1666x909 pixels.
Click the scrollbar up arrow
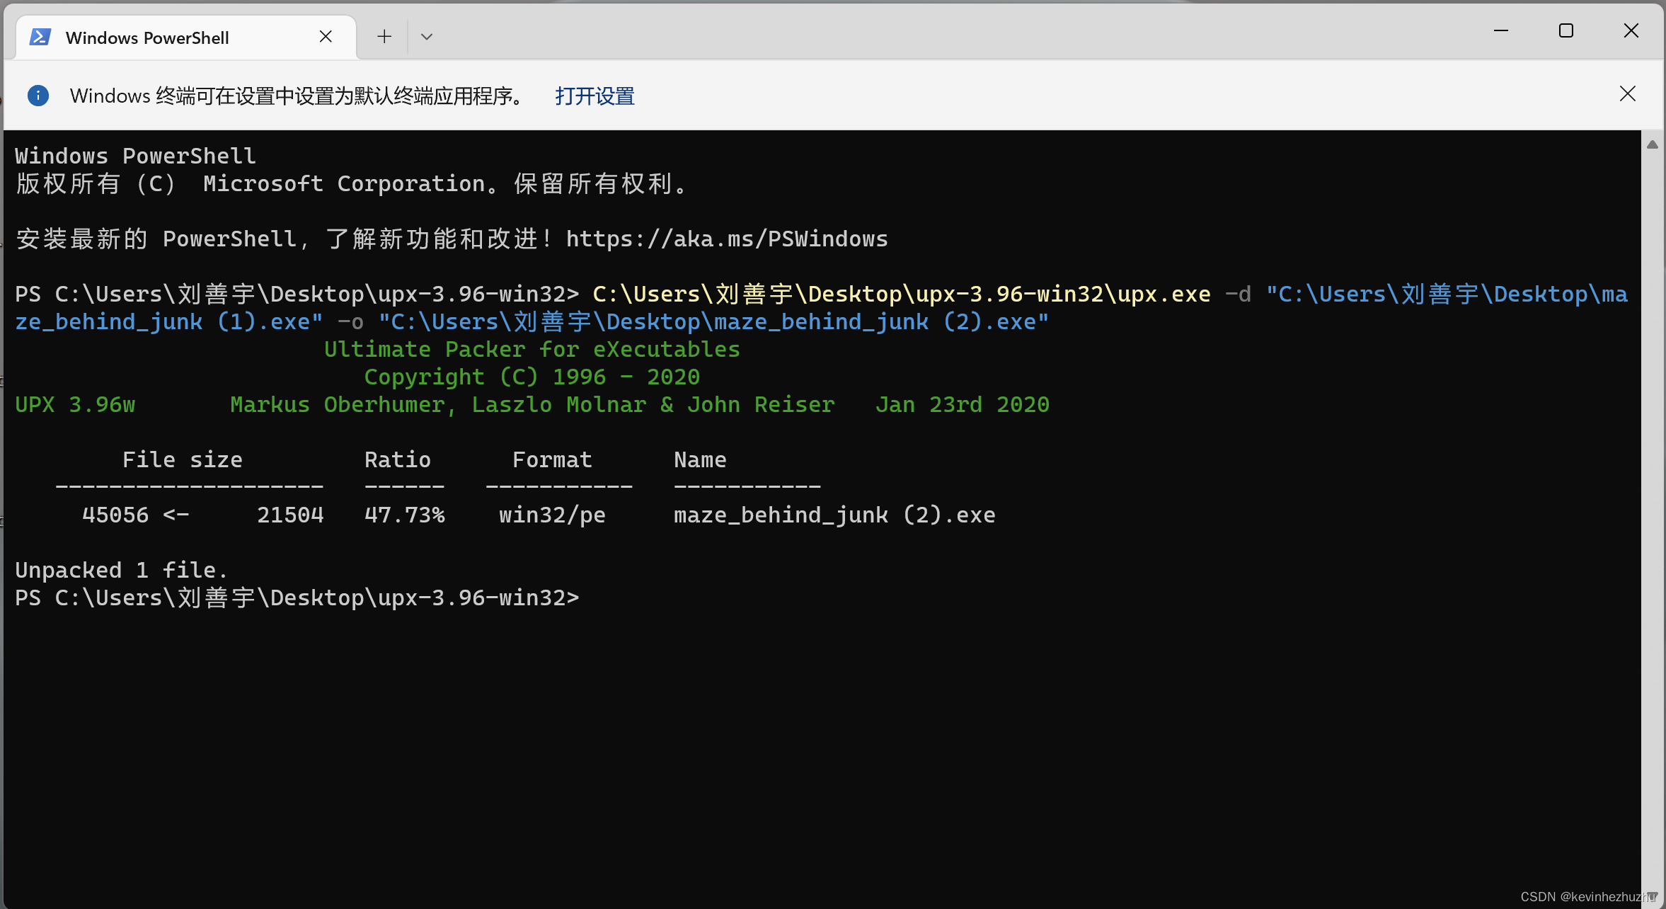pyautogui.click(x=1653, y=144)
